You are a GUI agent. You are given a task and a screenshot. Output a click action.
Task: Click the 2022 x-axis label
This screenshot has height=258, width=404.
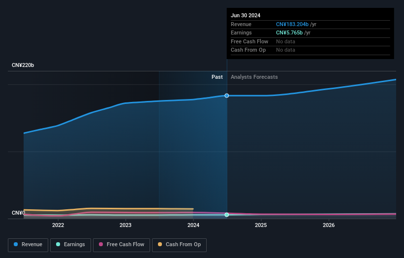58,225
